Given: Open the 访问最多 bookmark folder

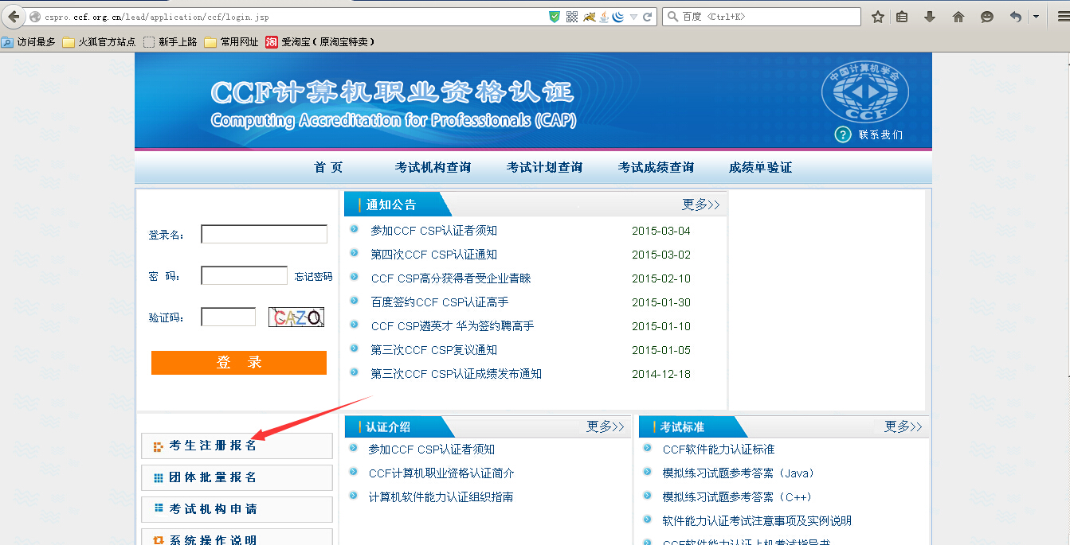Looking at the screenshot, I should (x=29, y=42).
